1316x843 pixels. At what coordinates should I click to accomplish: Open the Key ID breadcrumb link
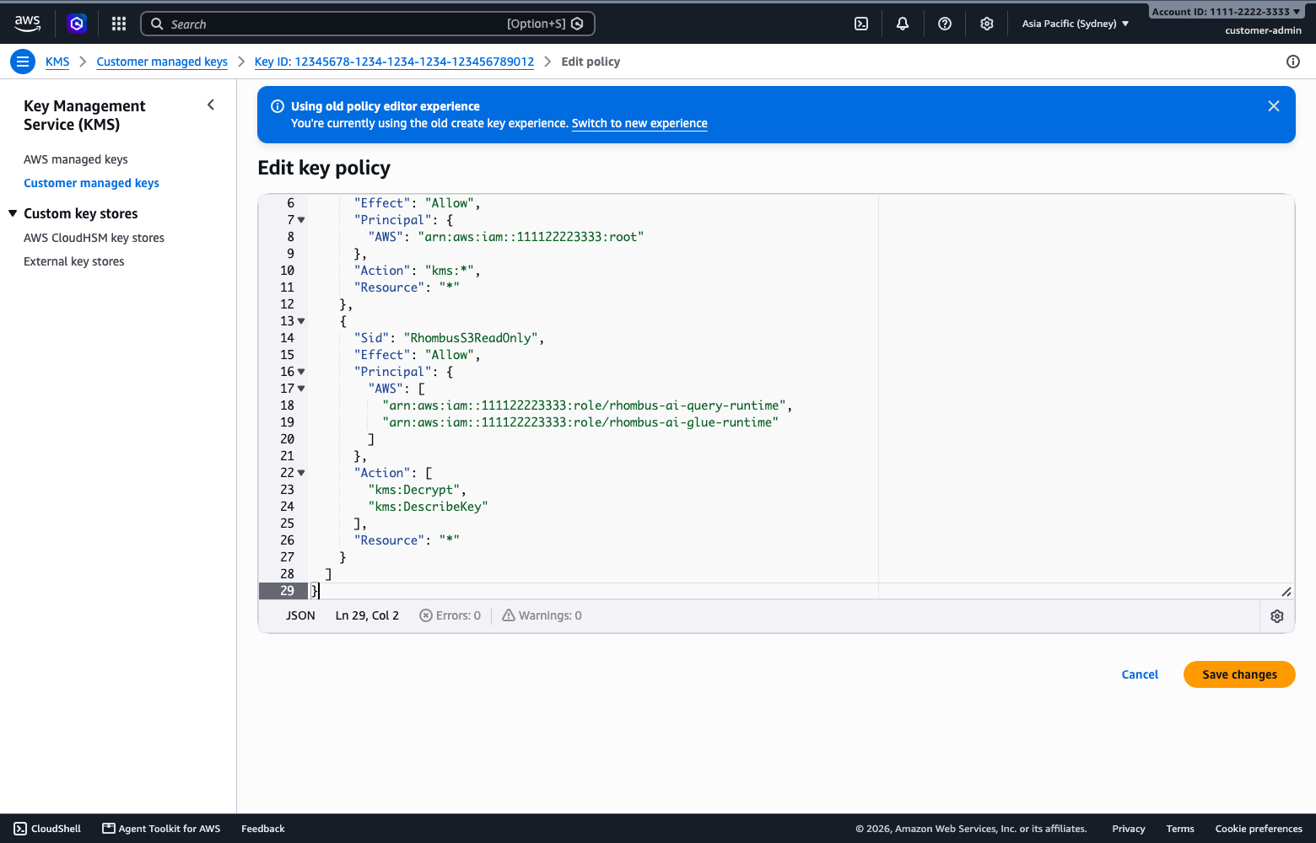(394, 62)
